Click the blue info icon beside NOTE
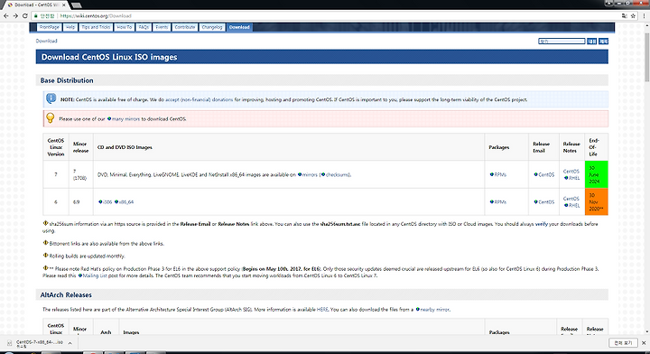This screenshot has height=354, width=650. [51, 98]
